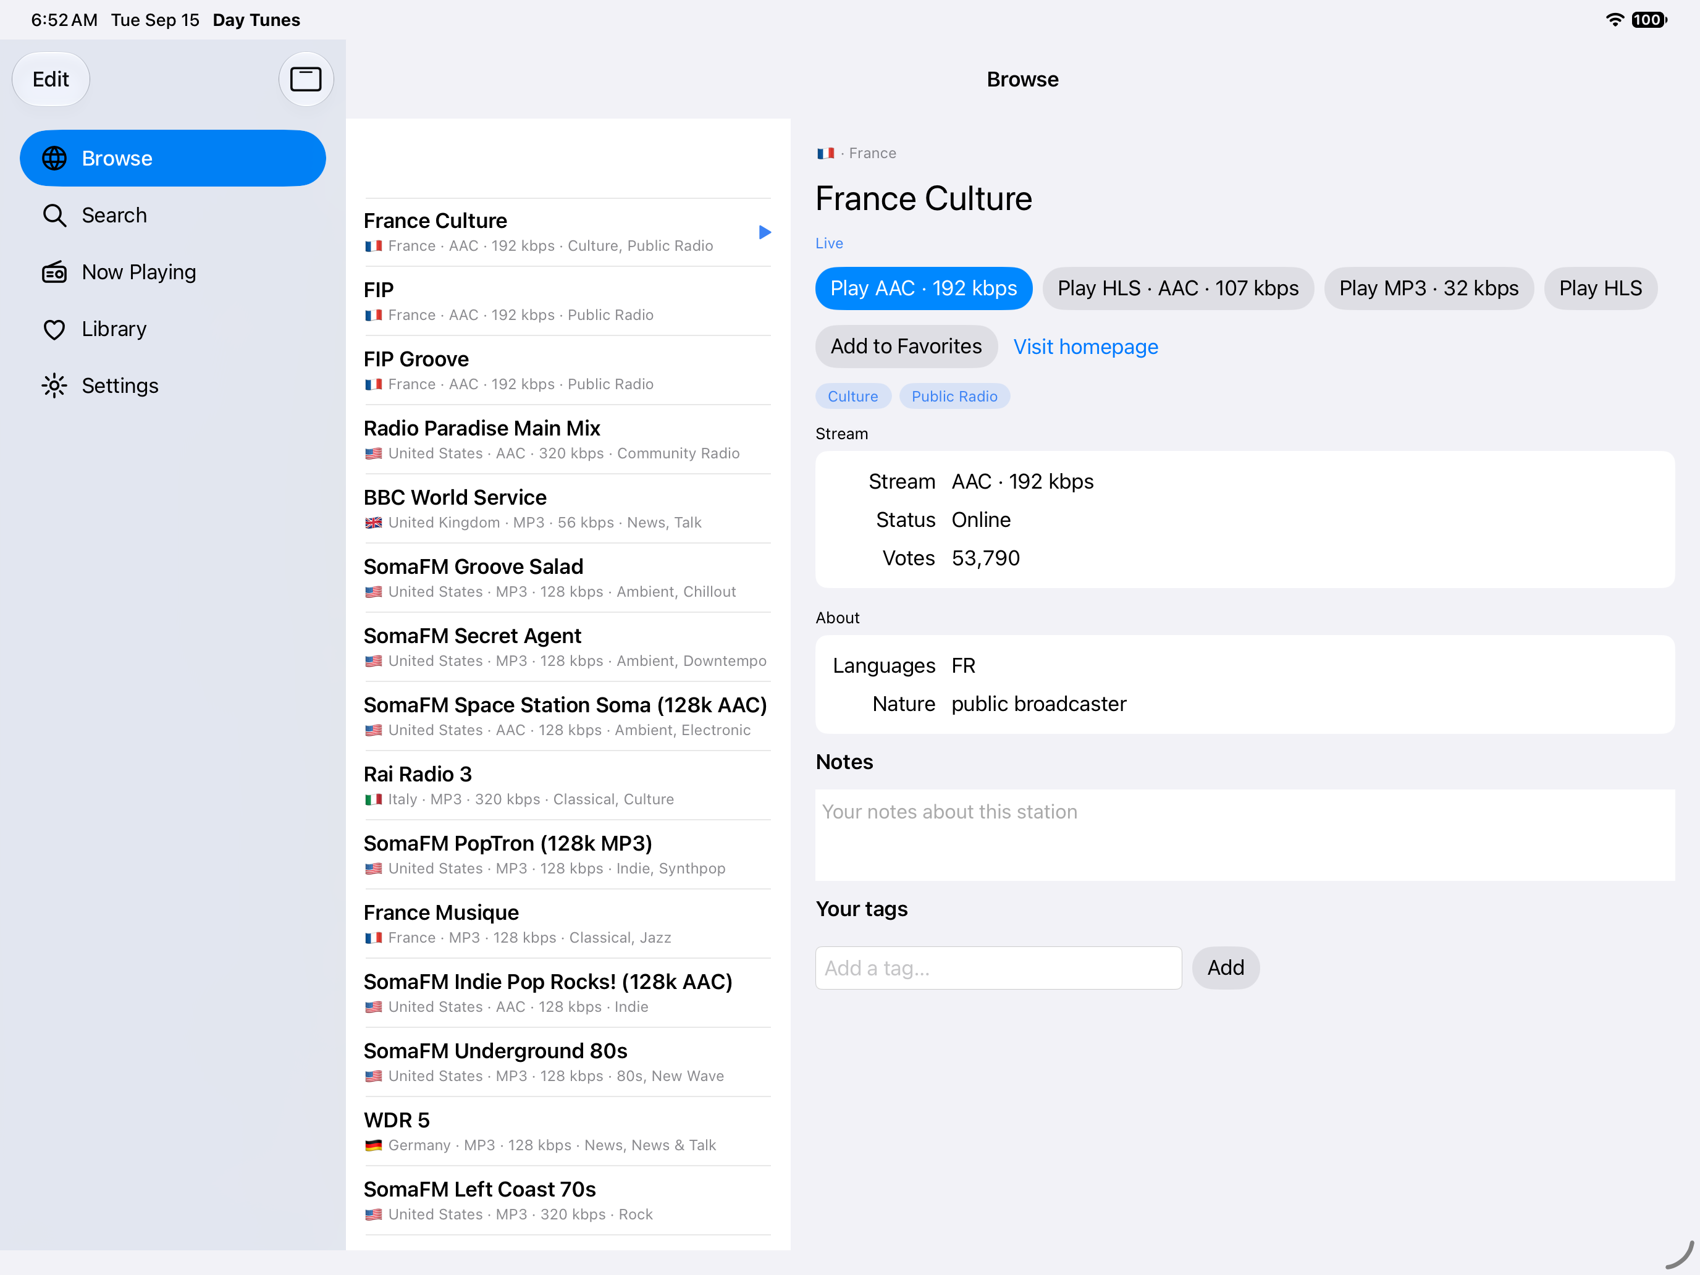Click the Add tag button
This screenshot has height=1275, width=1700.
[x=1225, y=967]
